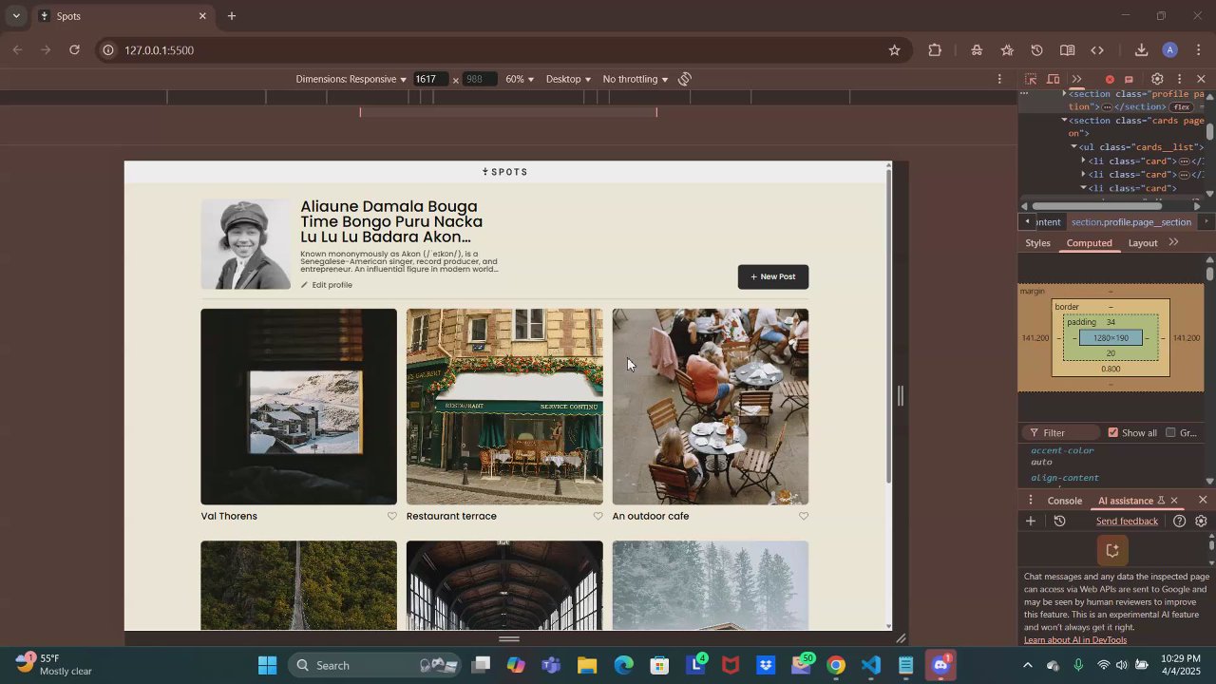Screen dimensions: 1216x684
Task: Select the inspect element picker tool
Action: [1031, 79]
